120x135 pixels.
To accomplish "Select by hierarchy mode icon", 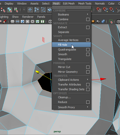I will [3, 10].
